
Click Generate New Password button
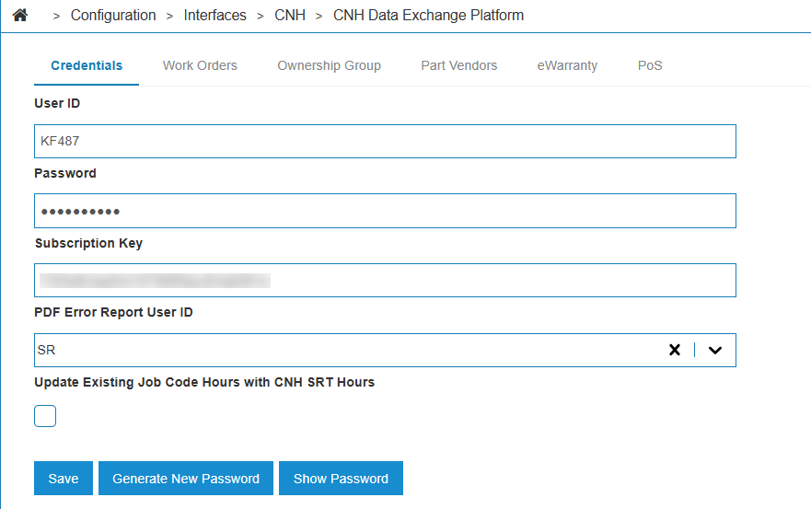pyautogui.click(x=186, y=479)
